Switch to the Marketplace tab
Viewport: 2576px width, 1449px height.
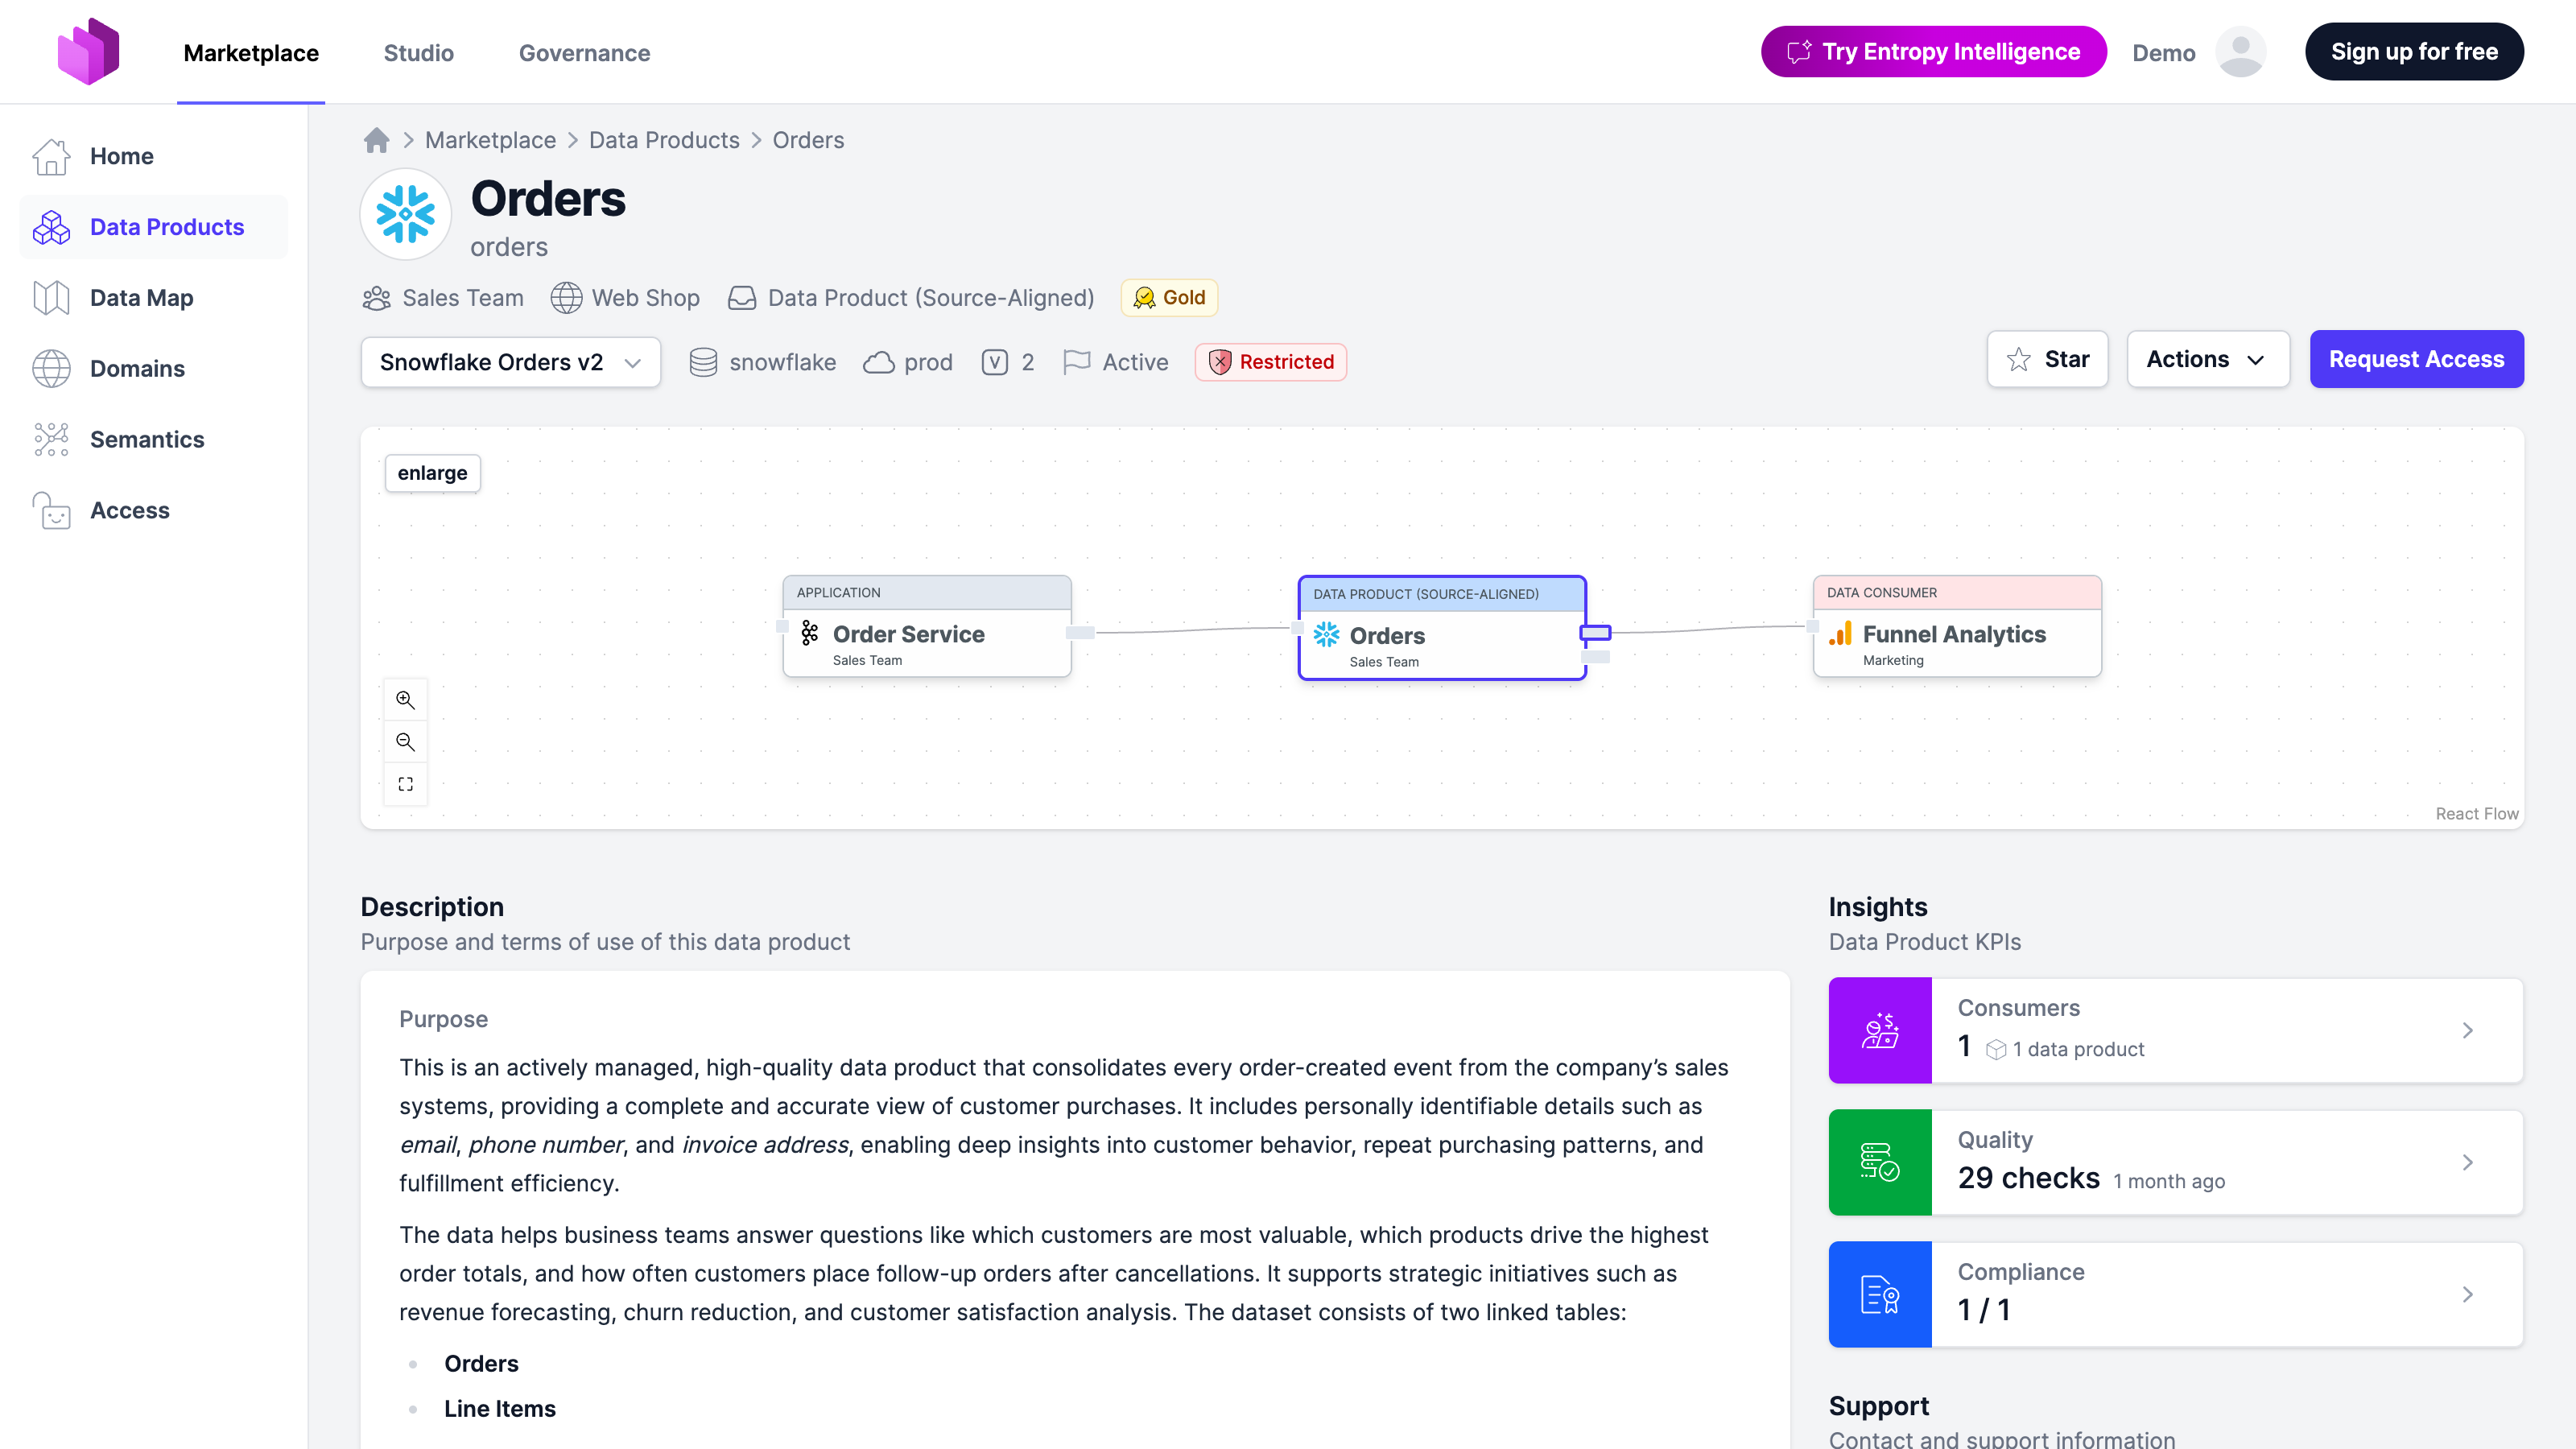(x=251, y=53)
